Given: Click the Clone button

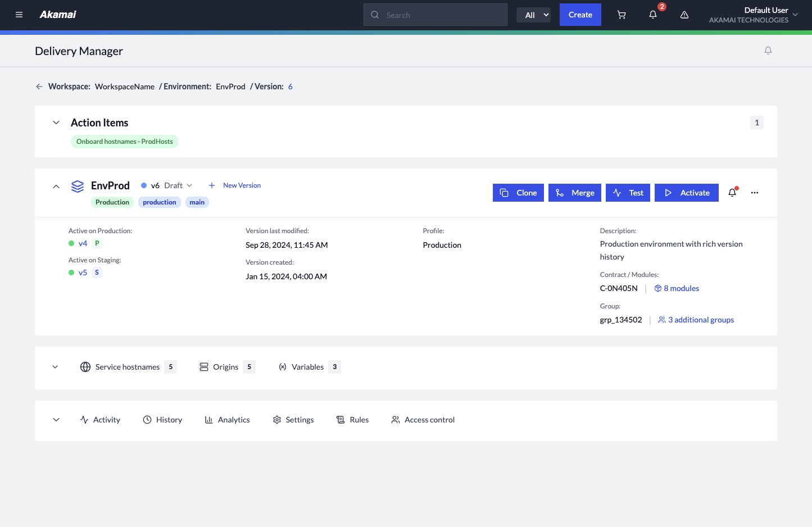Looking at the screenshot, I should click(518, 193).
